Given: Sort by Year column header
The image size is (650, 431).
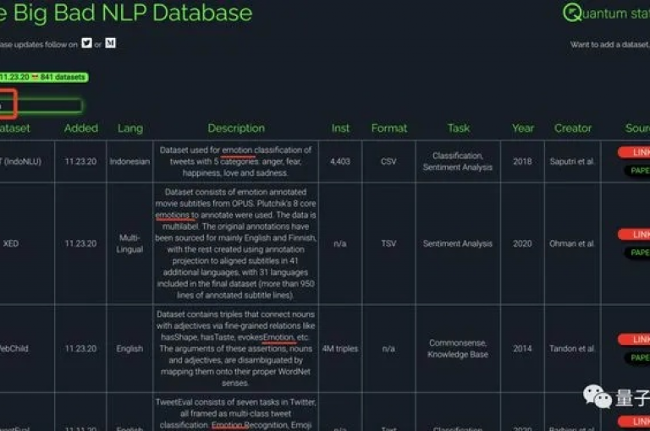Looking at the screenshot, I should click(x=523, y=128).
